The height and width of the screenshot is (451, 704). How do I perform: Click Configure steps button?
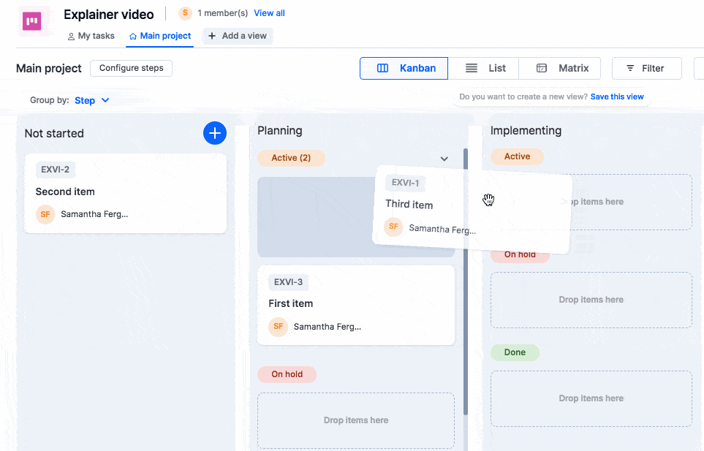[x=132, y=68]
